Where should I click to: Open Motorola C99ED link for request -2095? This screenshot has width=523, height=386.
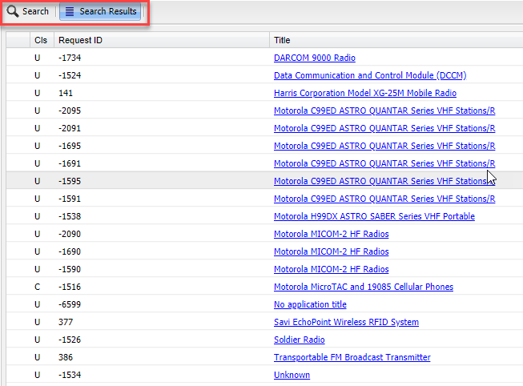click(384, 111)
